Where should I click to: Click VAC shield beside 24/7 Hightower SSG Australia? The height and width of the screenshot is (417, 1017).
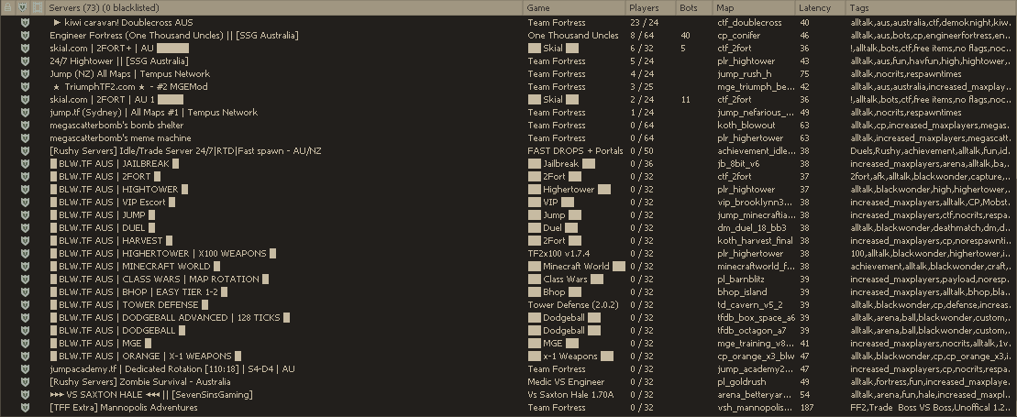coord(25,61)
